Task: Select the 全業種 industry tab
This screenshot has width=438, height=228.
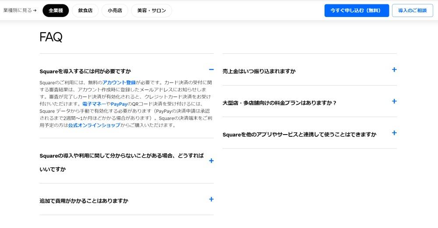Action: [x=56, y=10]
